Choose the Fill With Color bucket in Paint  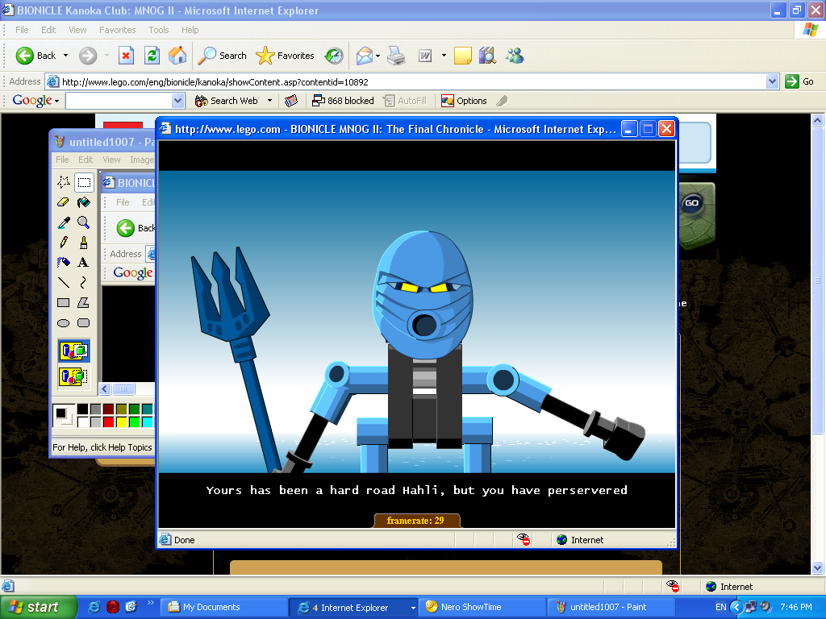[84, 202]
